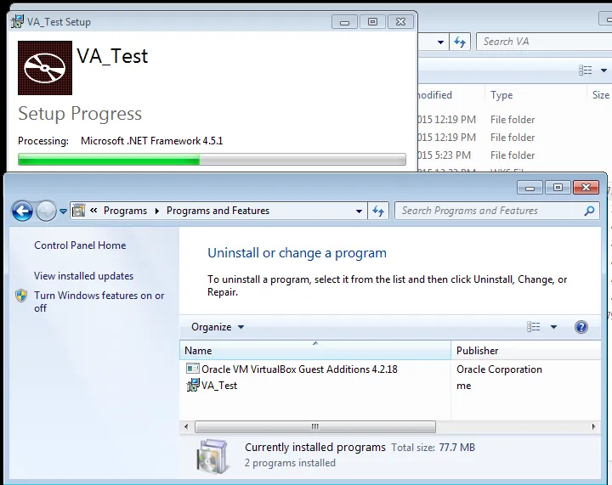
Task: Close the VA_Test Setup window
Action: [400, 22]
